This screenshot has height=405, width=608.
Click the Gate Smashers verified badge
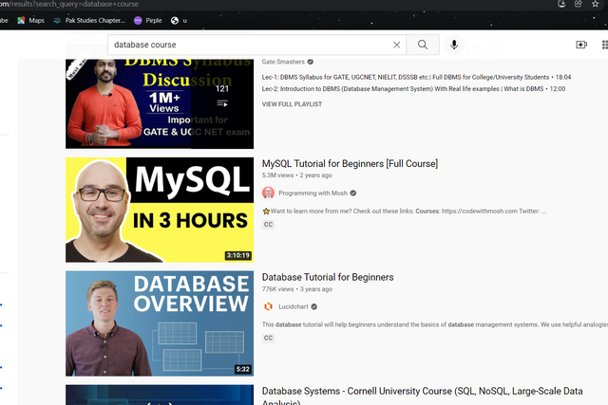(x=311, y=62)
